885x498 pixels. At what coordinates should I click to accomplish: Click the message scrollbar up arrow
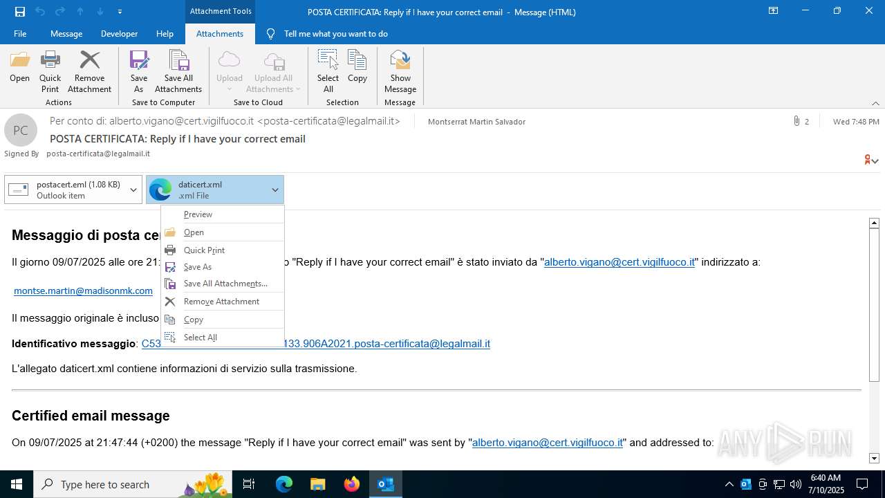pos(874,223)
